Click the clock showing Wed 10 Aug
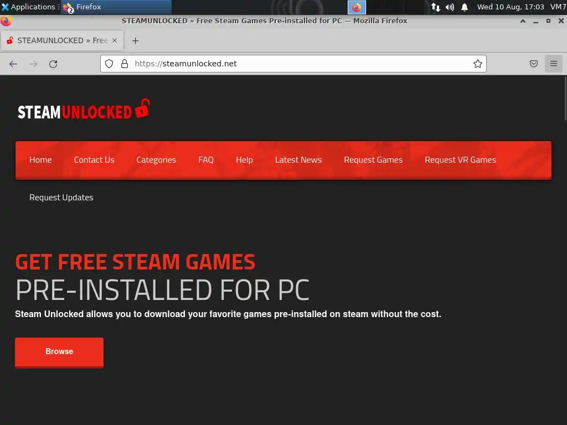This screenshot has width=567, height=425. click(x=510, y=7)
